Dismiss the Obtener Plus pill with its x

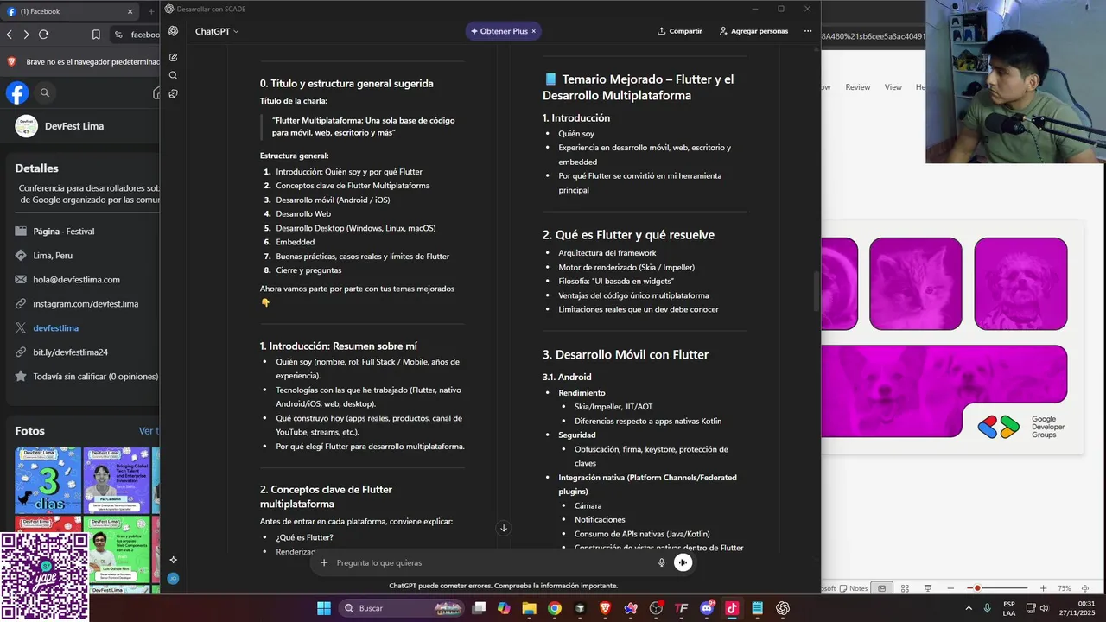[x=533, y=31]
